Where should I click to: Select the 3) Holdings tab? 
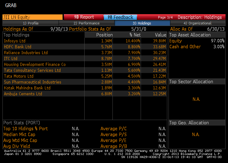pyautogui.click(x=142, y=23)
